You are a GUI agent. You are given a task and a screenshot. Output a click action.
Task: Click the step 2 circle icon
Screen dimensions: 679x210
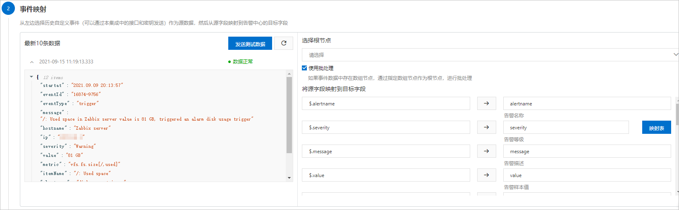[8, 8]
